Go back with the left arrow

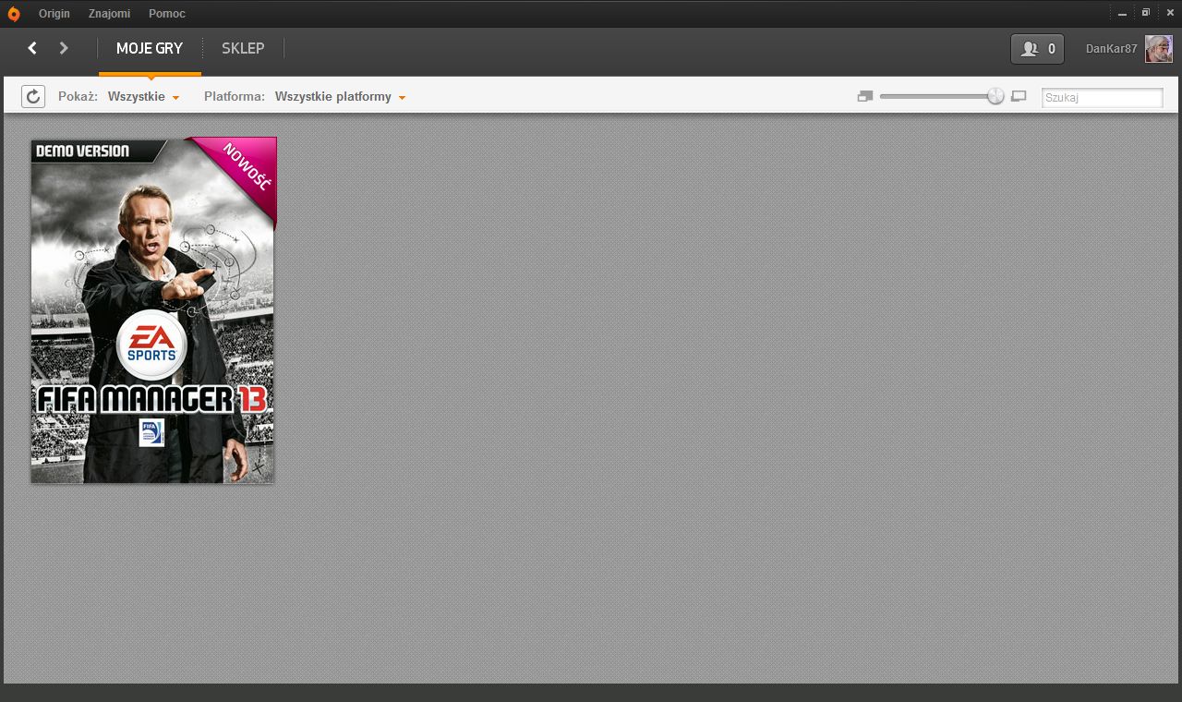click(x=32, y=48)
